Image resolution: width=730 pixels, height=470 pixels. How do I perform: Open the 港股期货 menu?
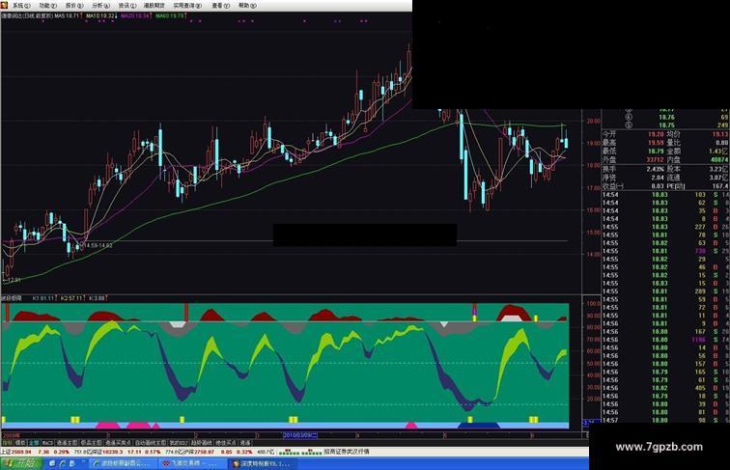[154, 6]
